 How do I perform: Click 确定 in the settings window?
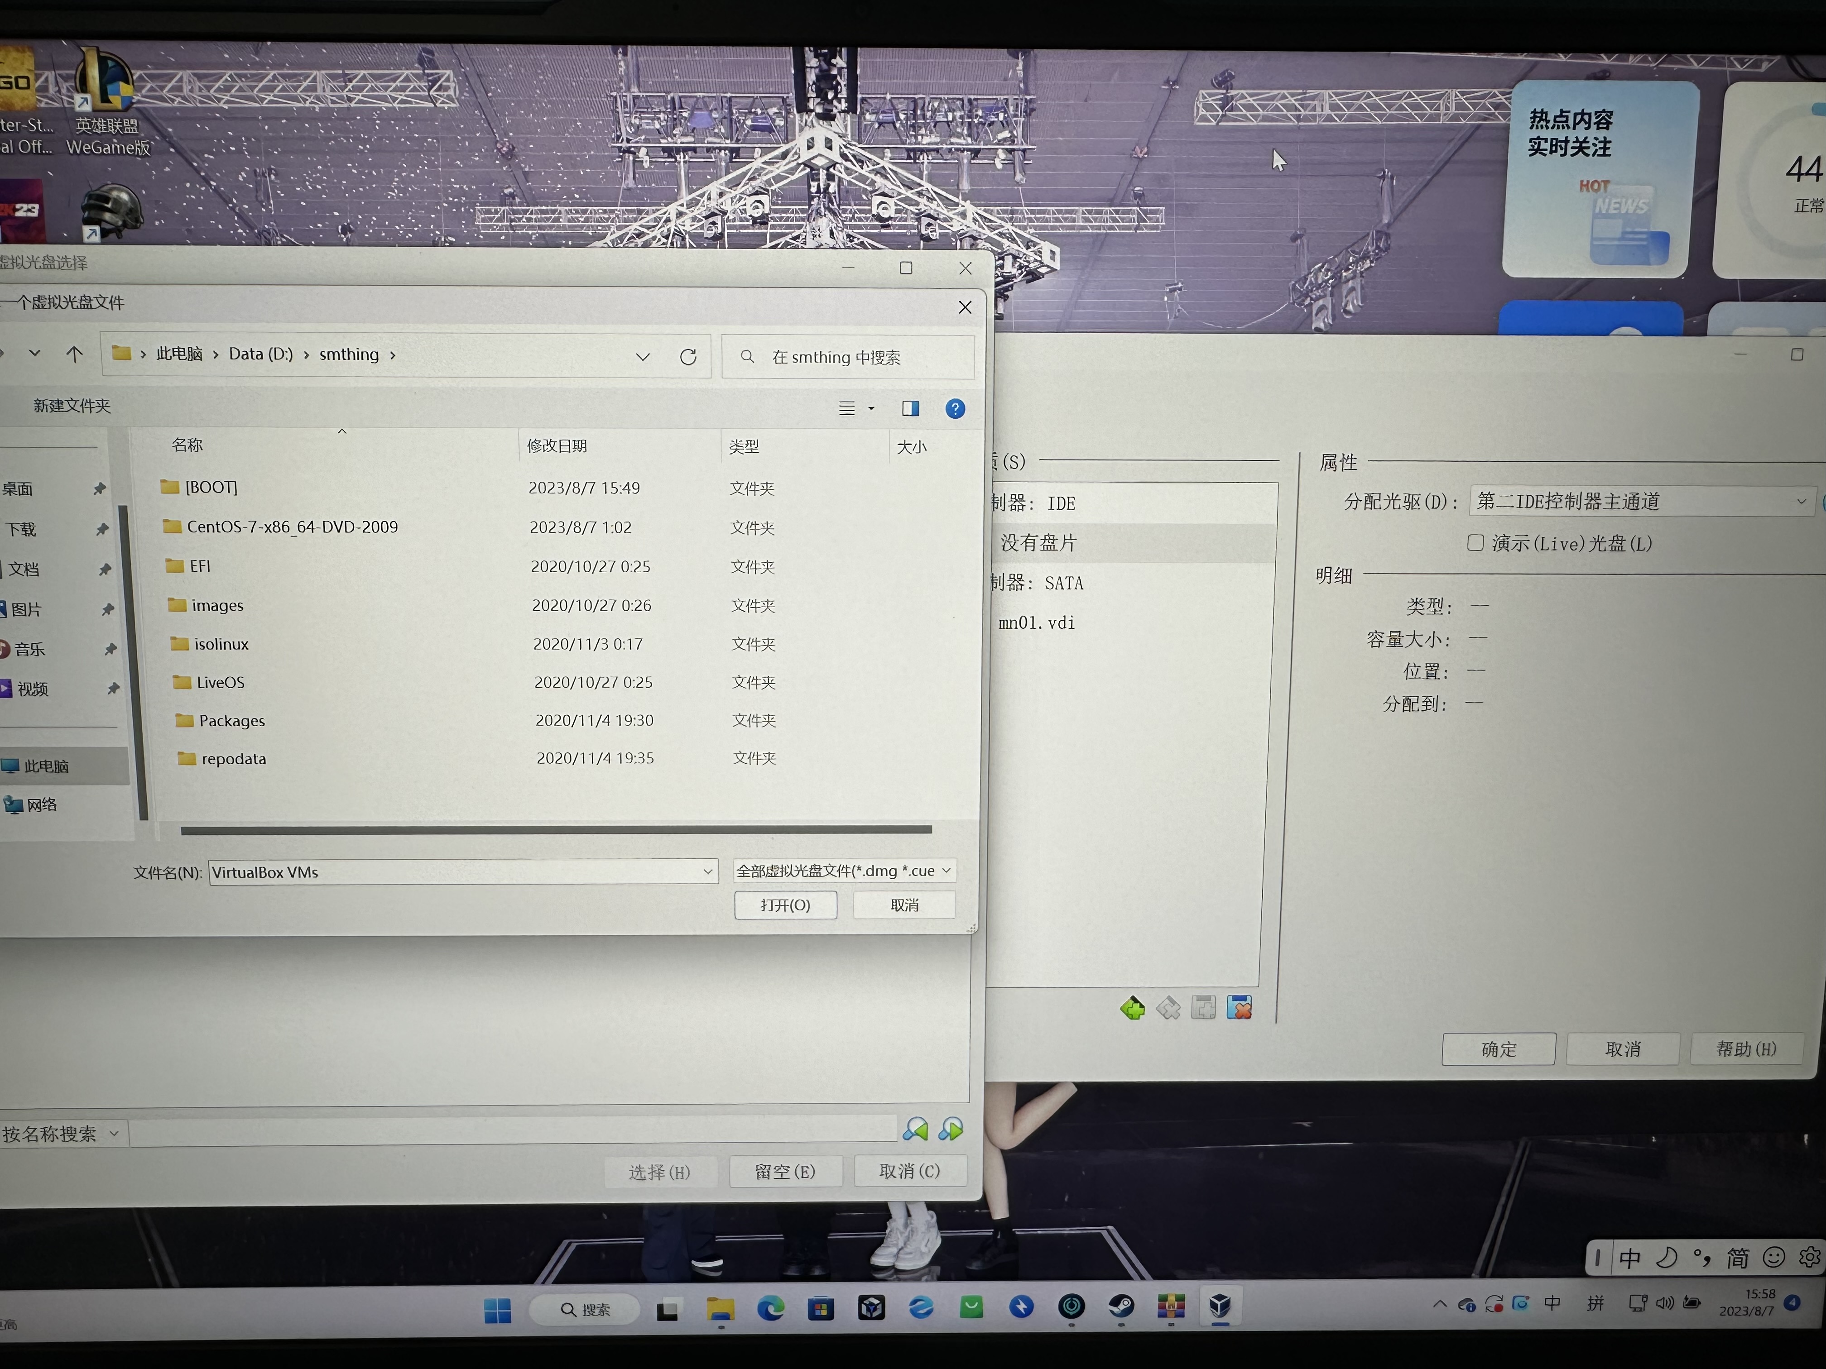(x=1498, y=1049)
